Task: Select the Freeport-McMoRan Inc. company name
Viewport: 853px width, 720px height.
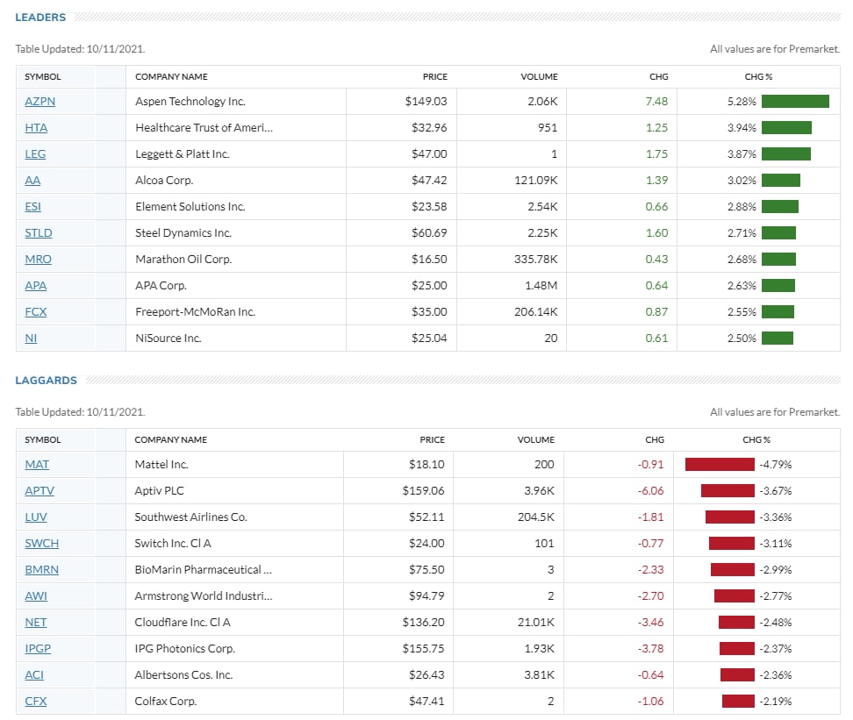Action: 196,311
